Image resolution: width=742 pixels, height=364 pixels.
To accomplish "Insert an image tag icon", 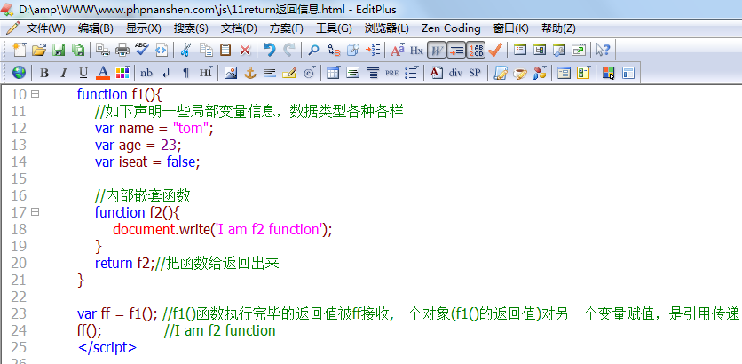I will click(x=231, y=73).
